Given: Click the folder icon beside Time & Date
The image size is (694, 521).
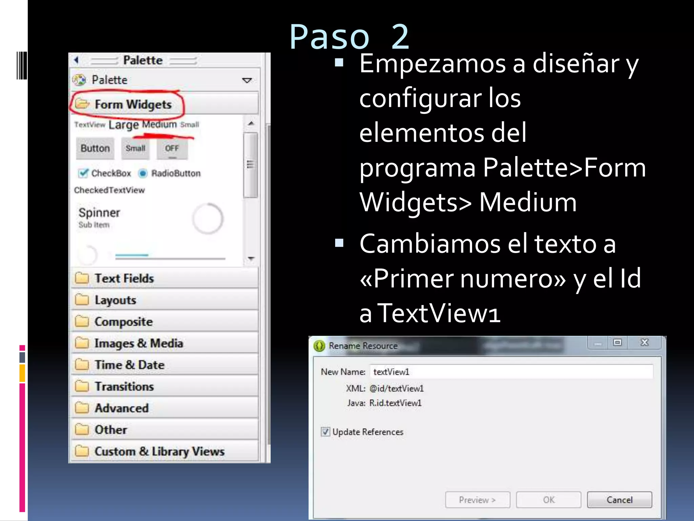Looking at the screenshot, I should tap(82, 364).
